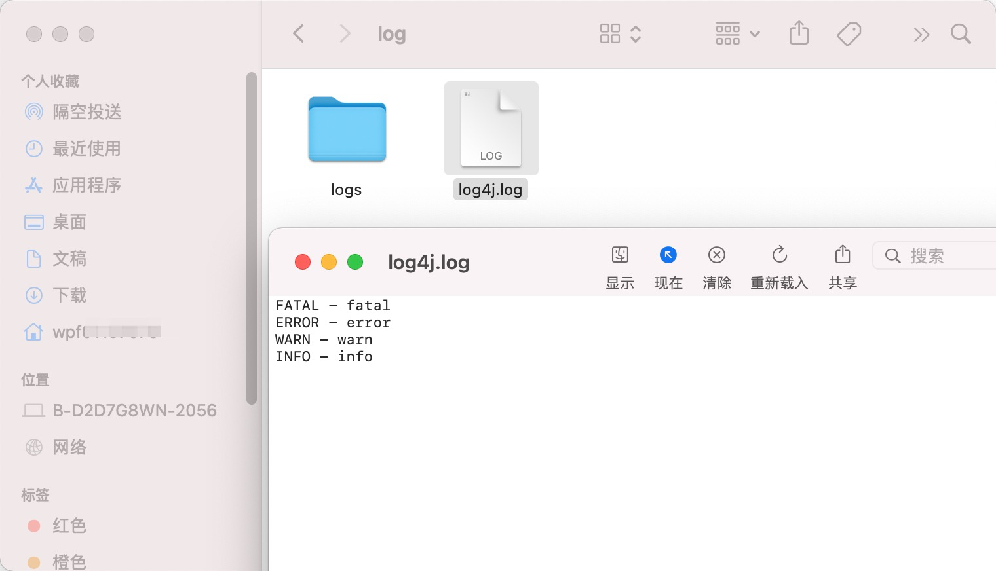
Task: Click the "INFO - info" log line
Action: click(324, 357)
